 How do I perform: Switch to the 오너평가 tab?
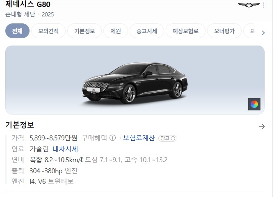pyautogui.click(x=224, y=31)
